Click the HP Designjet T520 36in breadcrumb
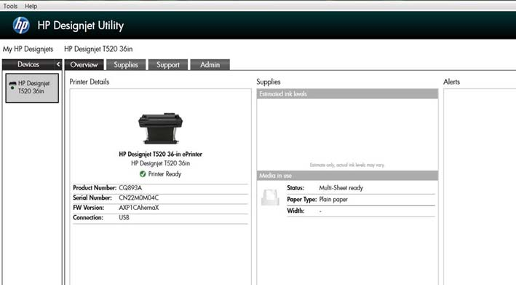516x285 pixels. [x=98, y=49]
